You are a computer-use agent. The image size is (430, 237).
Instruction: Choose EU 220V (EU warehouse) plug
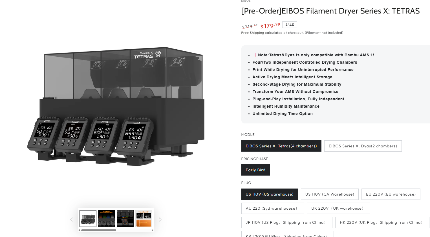click(x=391, y=194)
